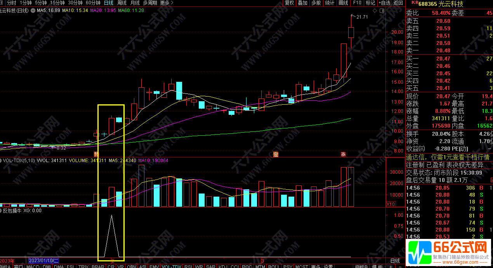Select the 5分钟 period

point(41,3)
